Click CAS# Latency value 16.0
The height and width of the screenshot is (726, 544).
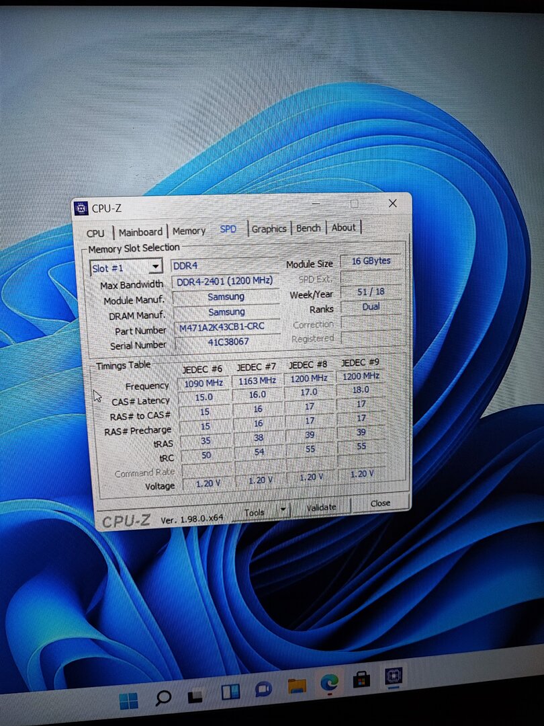pyautogui.click(x=258, y=395)
